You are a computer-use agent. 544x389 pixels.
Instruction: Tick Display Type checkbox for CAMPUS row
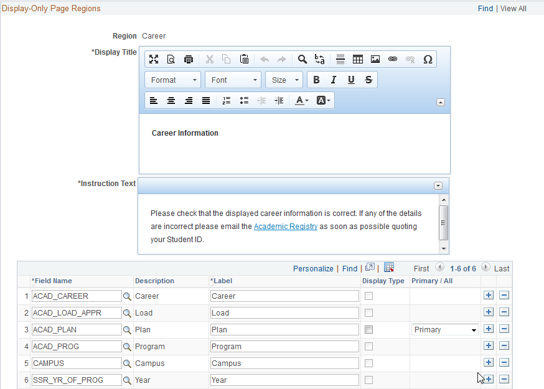[x=369, y=363]
